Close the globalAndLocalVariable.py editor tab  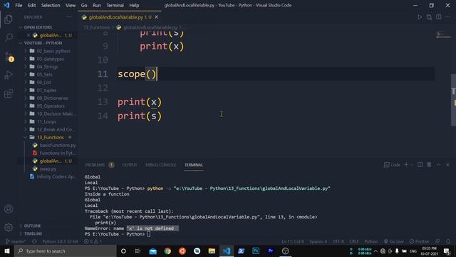click(x=156, y=17)
